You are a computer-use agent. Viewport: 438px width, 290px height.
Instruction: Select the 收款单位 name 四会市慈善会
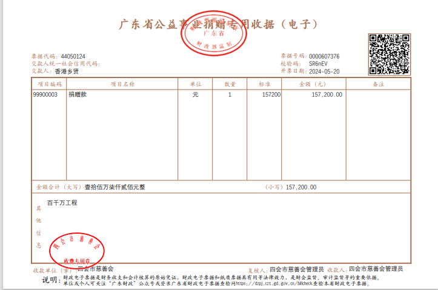tap(96, 269)
